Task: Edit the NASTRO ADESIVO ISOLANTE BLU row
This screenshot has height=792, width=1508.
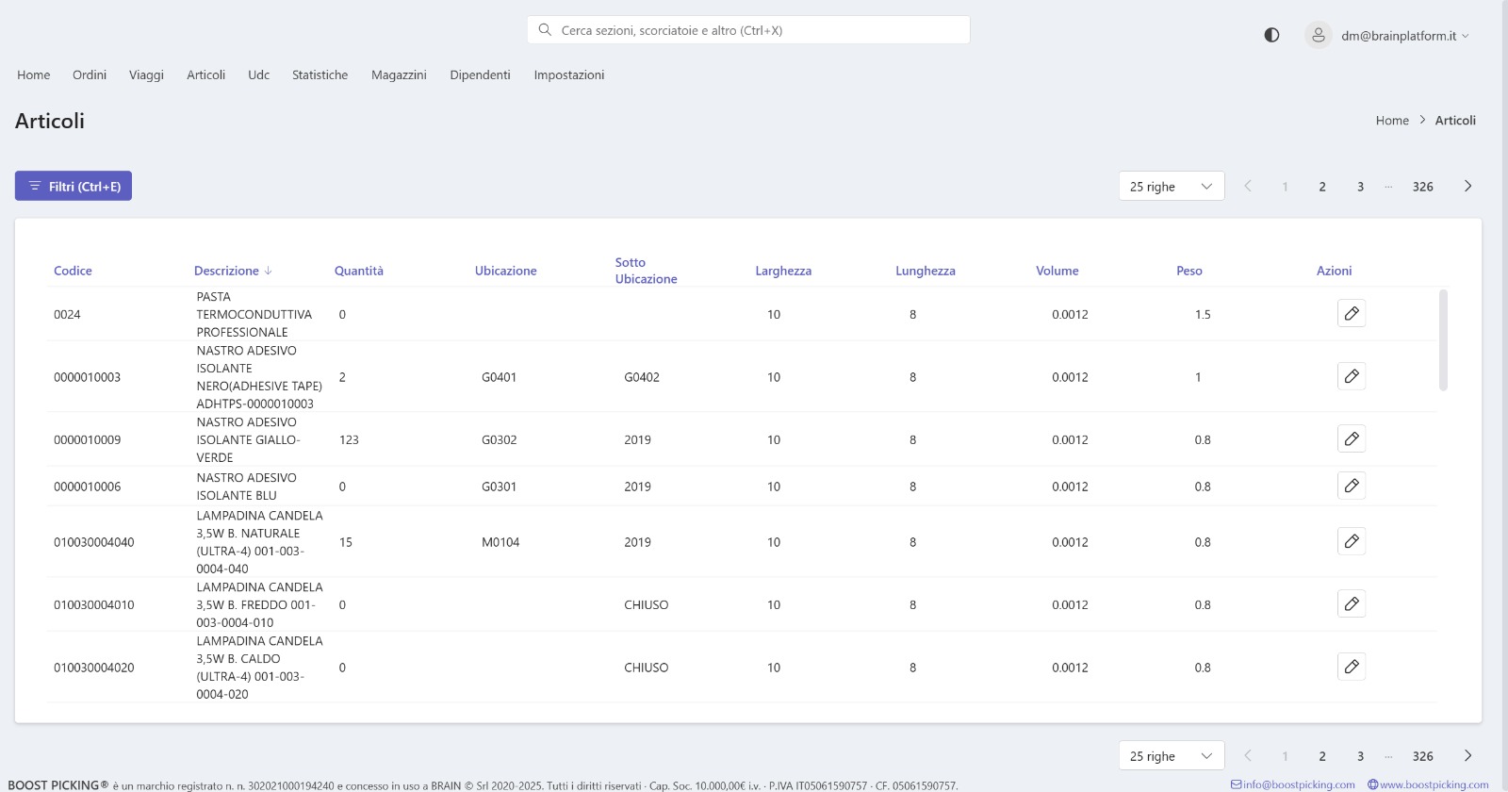Action: tap(1351, 486)
